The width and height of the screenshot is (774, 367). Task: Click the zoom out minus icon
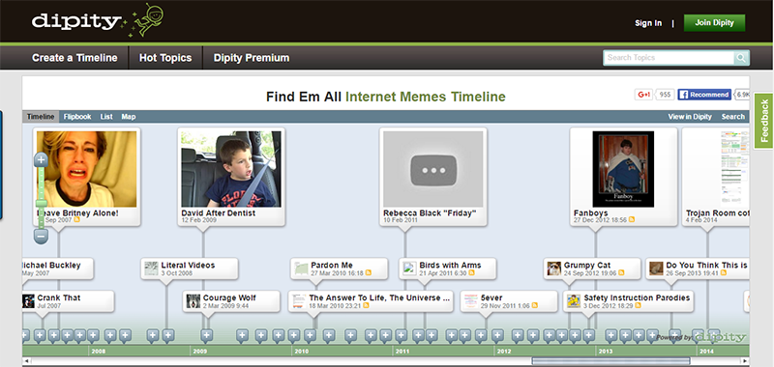(x=41, y=237)
